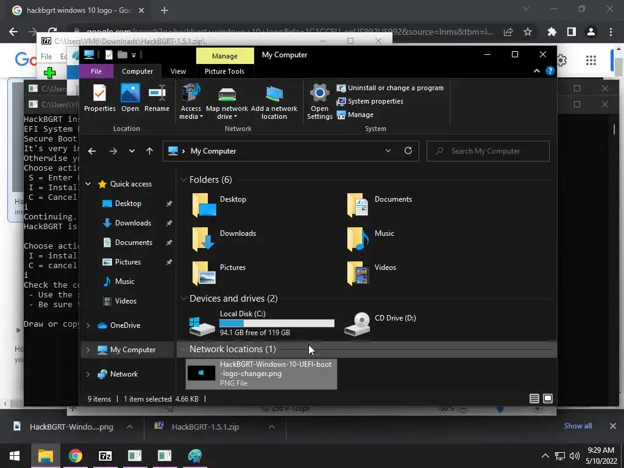The width and height of the screenshot is (624, 468).
Task: Click Manage in the System group
Action: pyautogui.click(x=355, y=115)
